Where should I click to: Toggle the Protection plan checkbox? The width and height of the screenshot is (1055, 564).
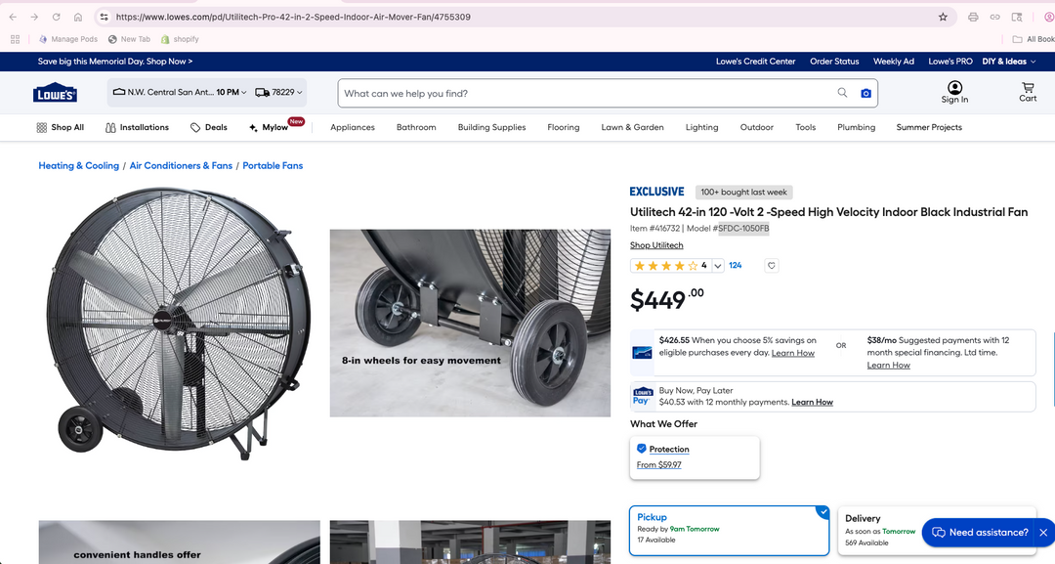[641, 449]
